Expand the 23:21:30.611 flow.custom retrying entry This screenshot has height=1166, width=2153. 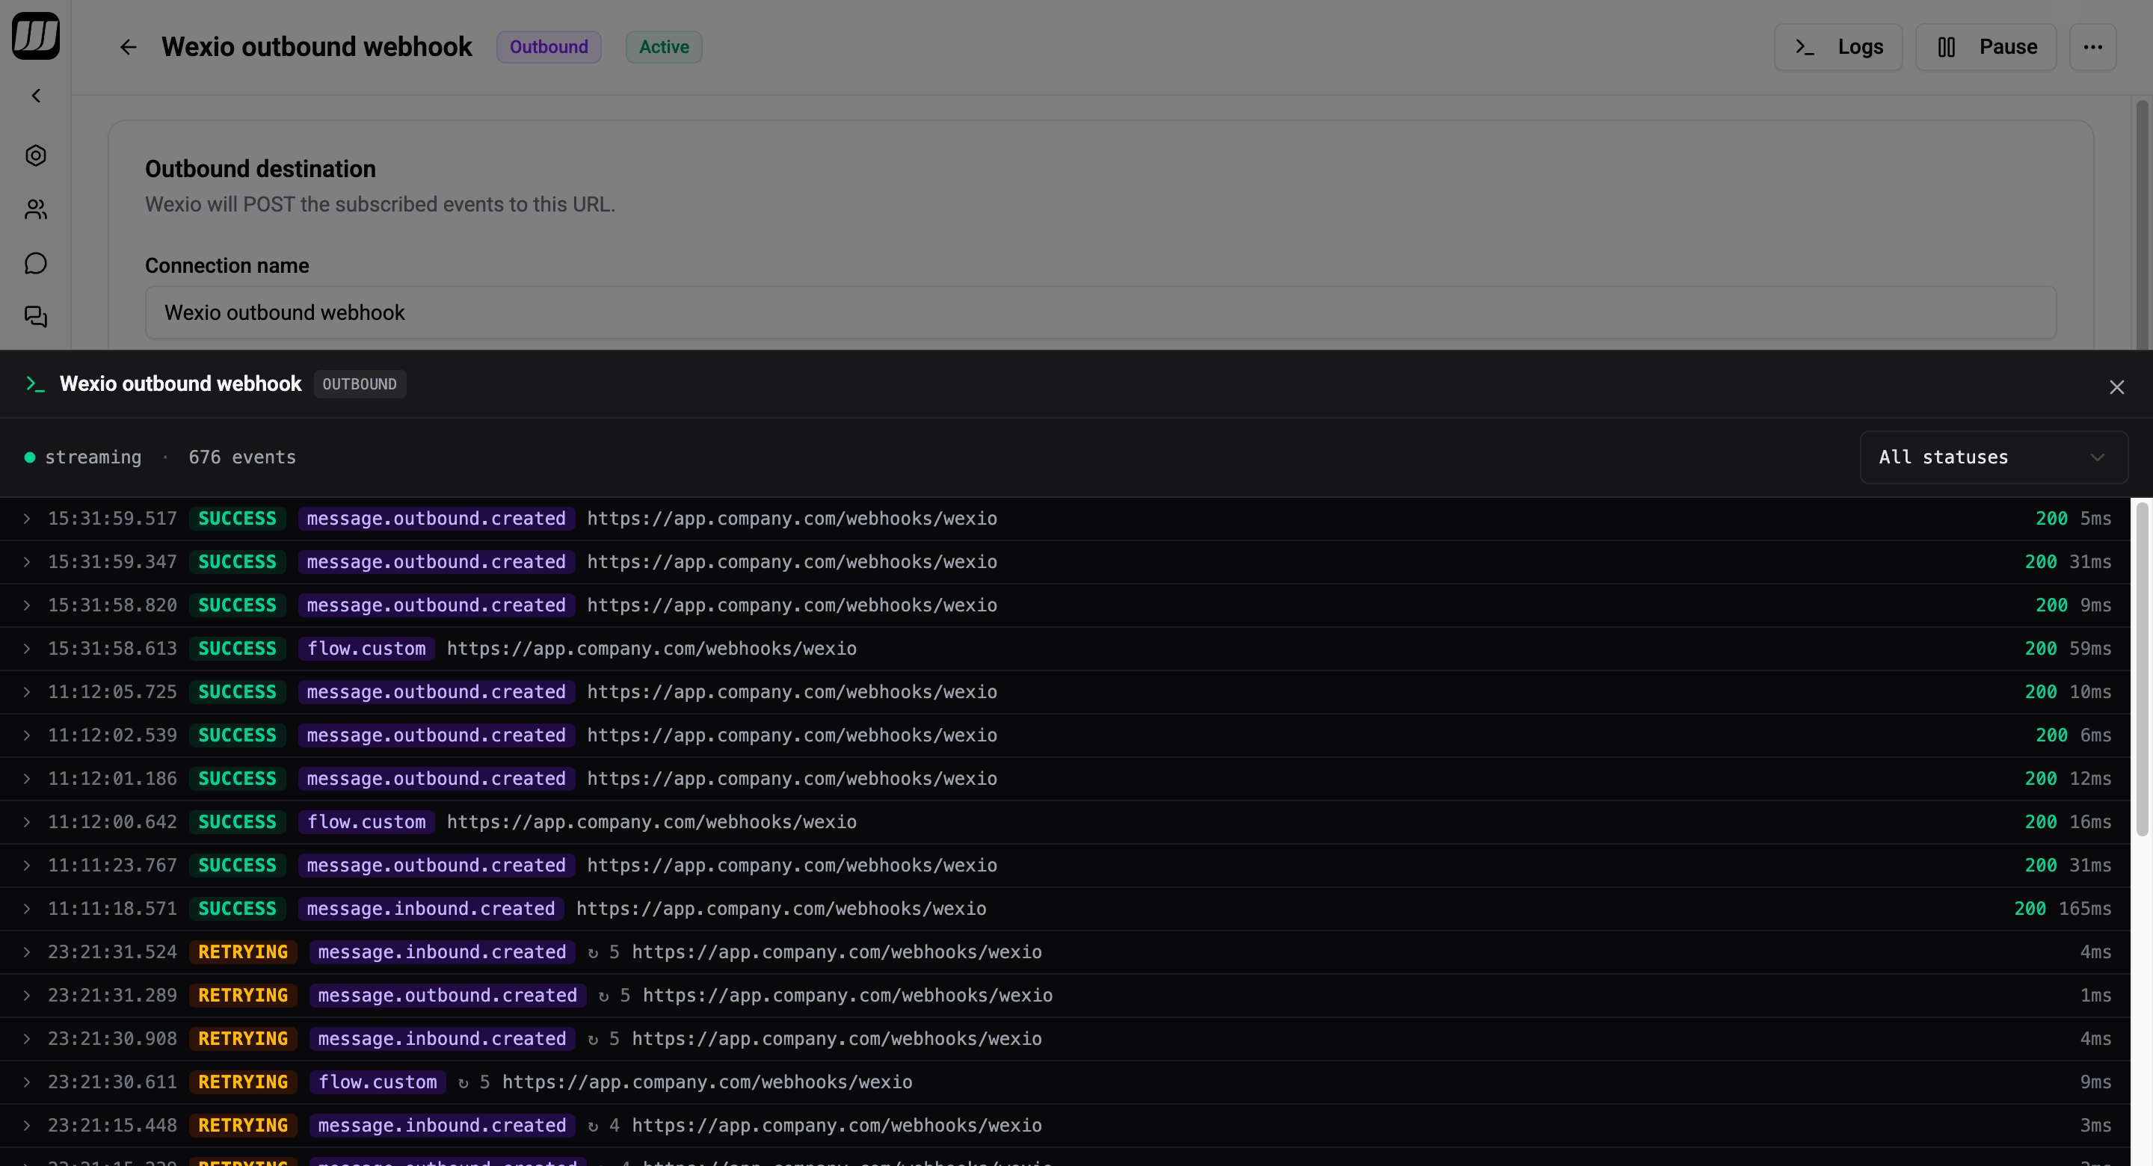pos(27,1082)
